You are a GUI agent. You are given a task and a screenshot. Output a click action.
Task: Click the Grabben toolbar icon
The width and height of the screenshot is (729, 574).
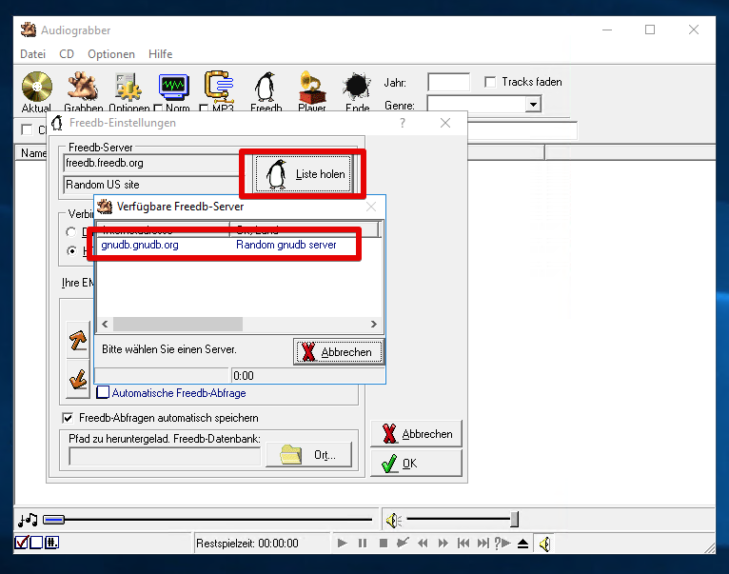click(83, 87)
